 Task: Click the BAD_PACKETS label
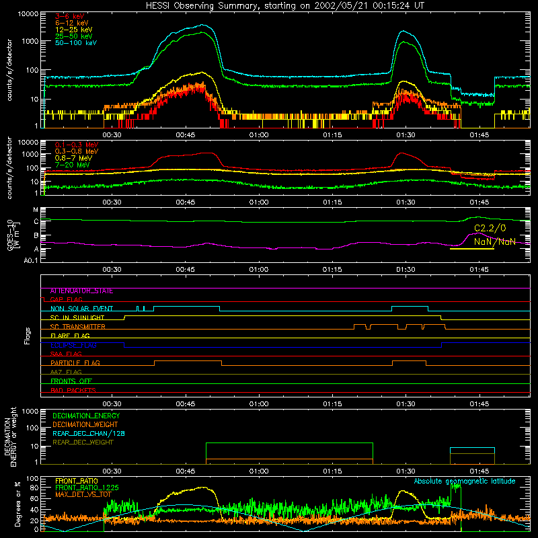(x=73, y=390)
